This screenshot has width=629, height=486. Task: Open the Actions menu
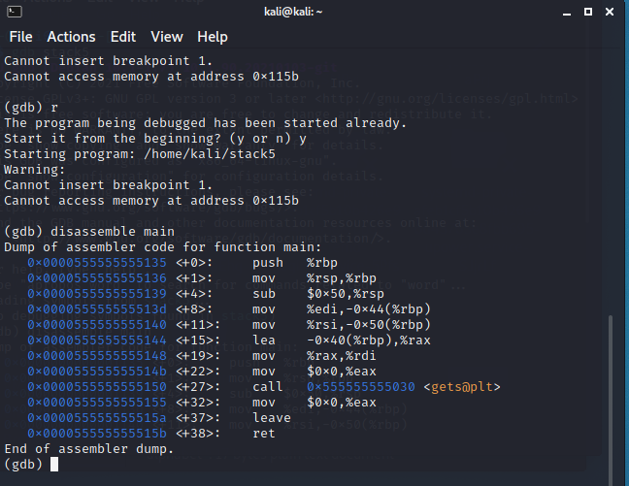[72, 37]
